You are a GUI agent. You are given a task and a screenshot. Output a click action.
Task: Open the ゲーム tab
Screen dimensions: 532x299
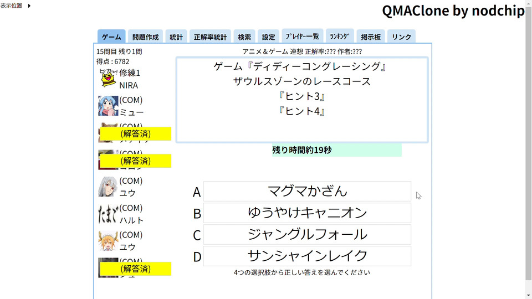point(111,37)
